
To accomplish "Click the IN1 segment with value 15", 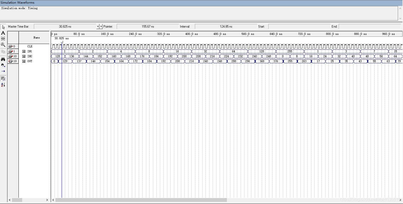I will click(x=396, y=51).
